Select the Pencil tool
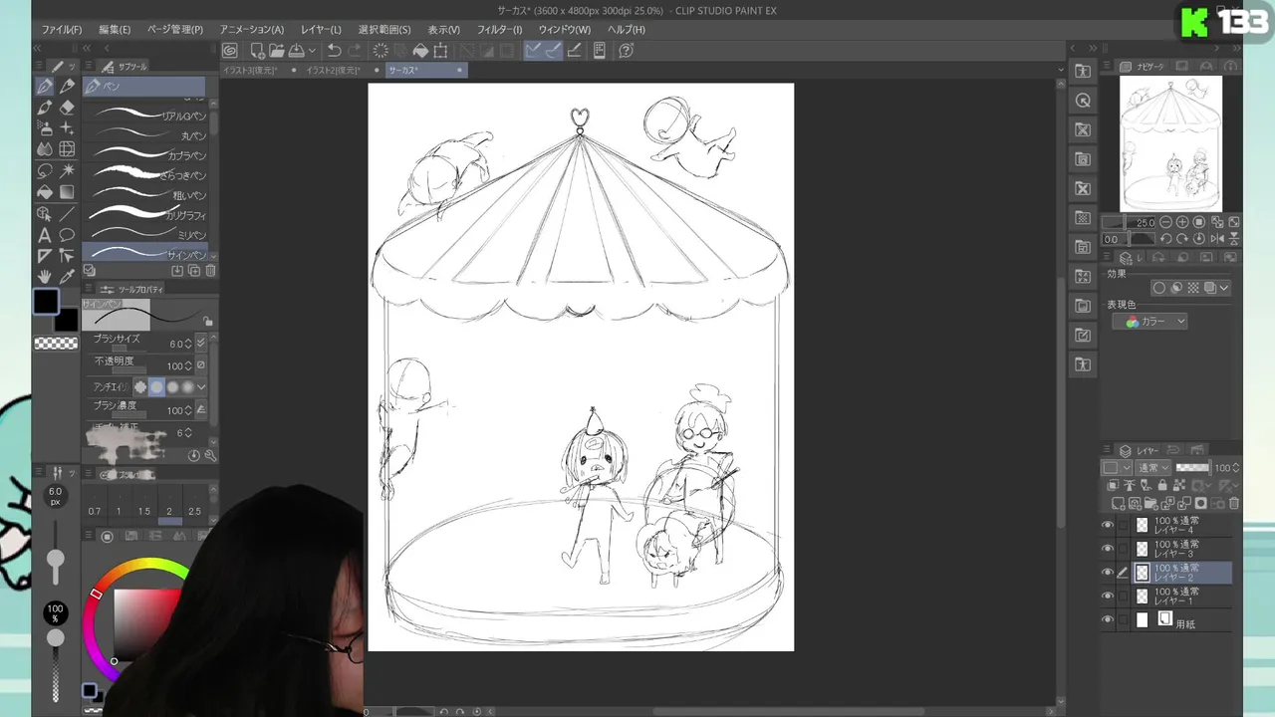Screen dimensions: 1275x717 click(x=67, y=87)
